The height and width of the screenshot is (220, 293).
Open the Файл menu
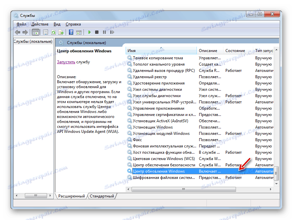tap(21, 24)
